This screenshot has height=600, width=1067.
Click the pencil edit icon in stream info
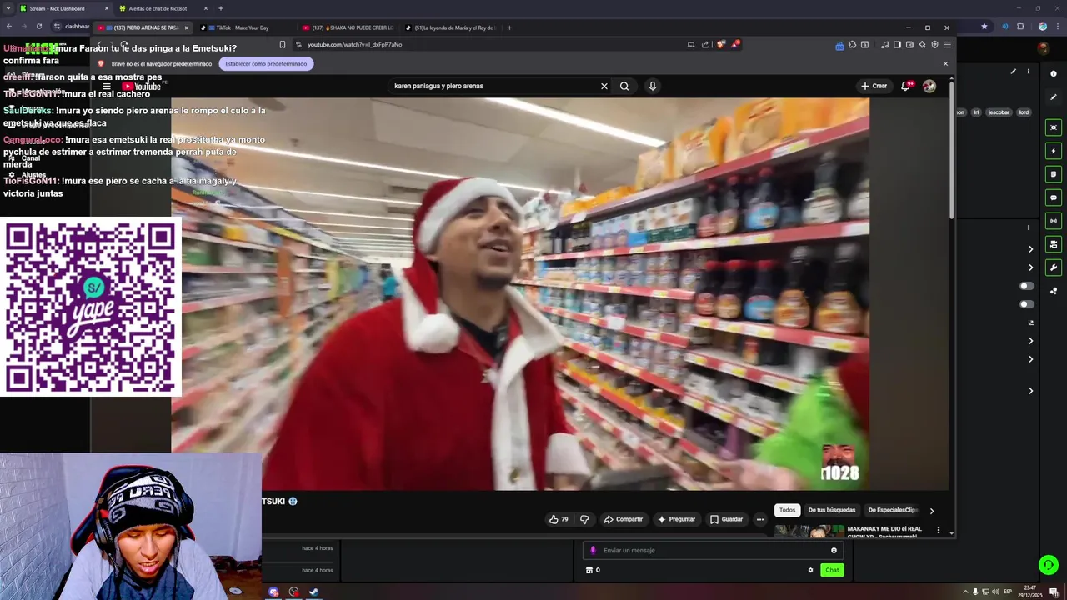[1014, 72]
